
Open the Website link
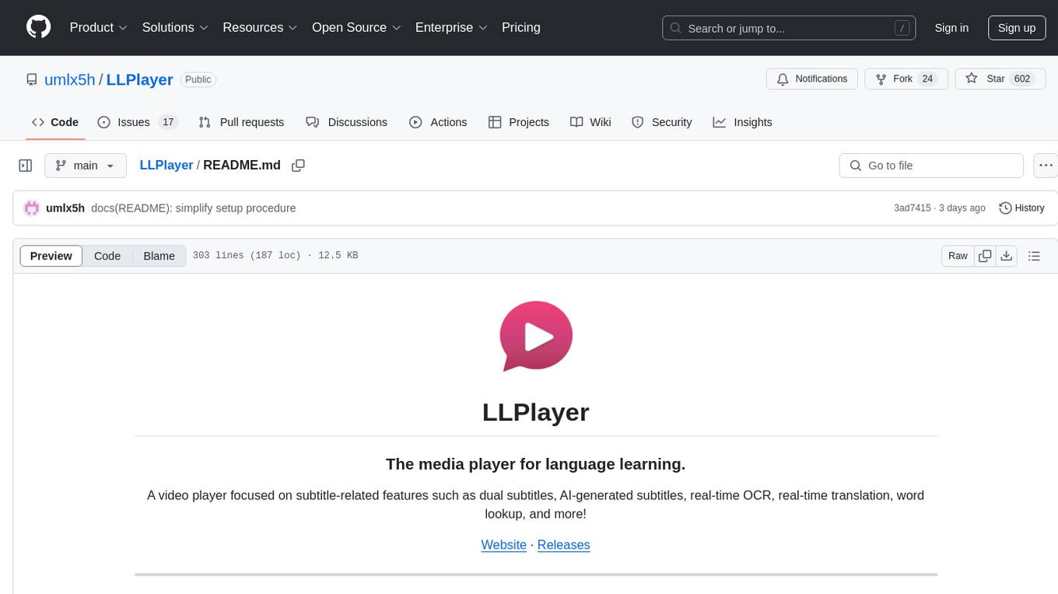coord(504,545)
